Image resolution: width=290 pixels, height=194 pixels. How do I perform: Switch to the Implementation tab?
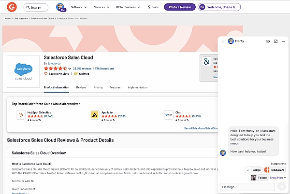tap(138, 87)
